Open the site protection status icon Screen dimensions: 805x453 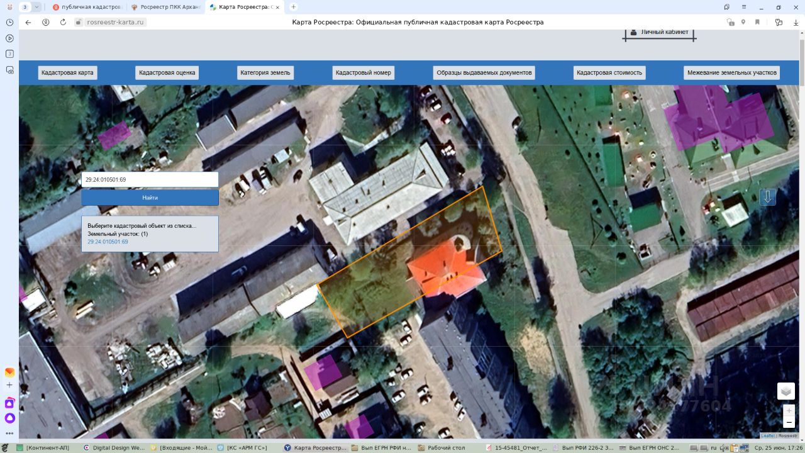coord(730,22)
